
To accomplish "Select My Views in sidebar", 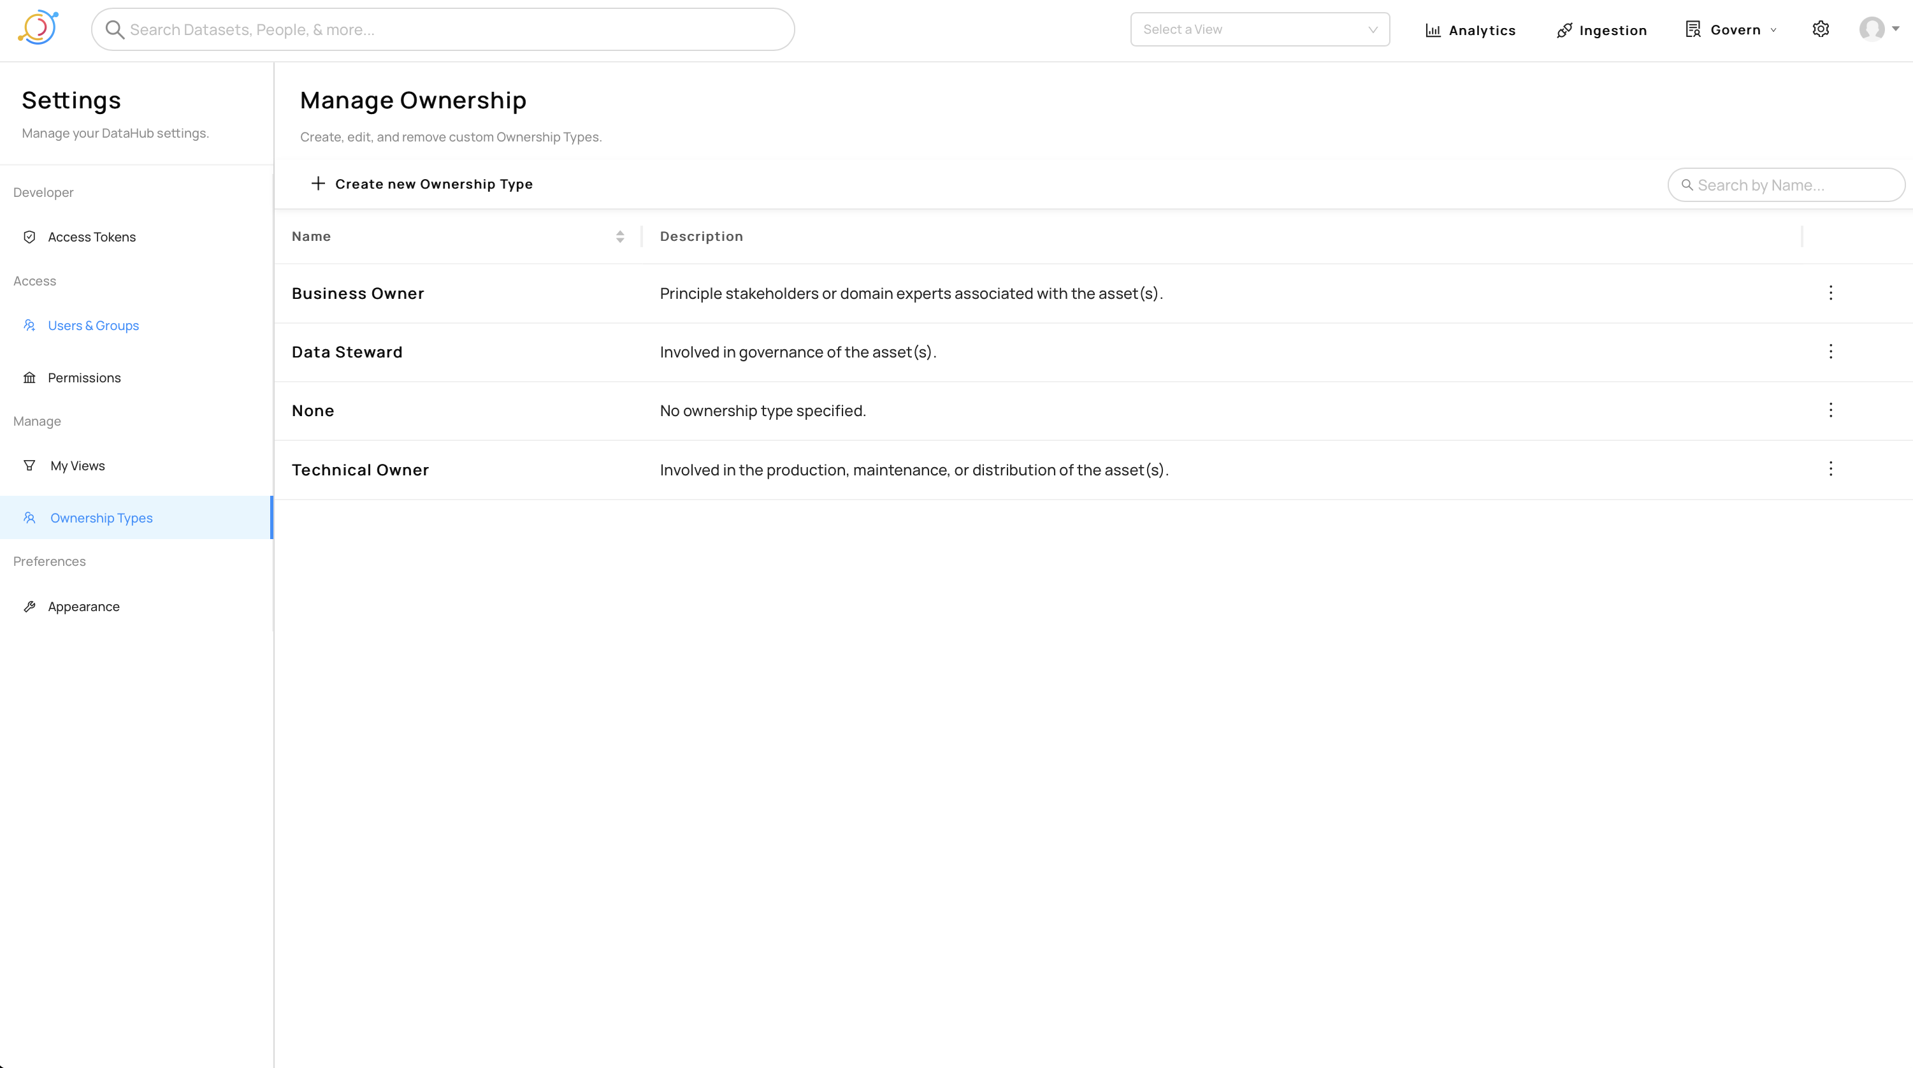I will click(77, 466).
